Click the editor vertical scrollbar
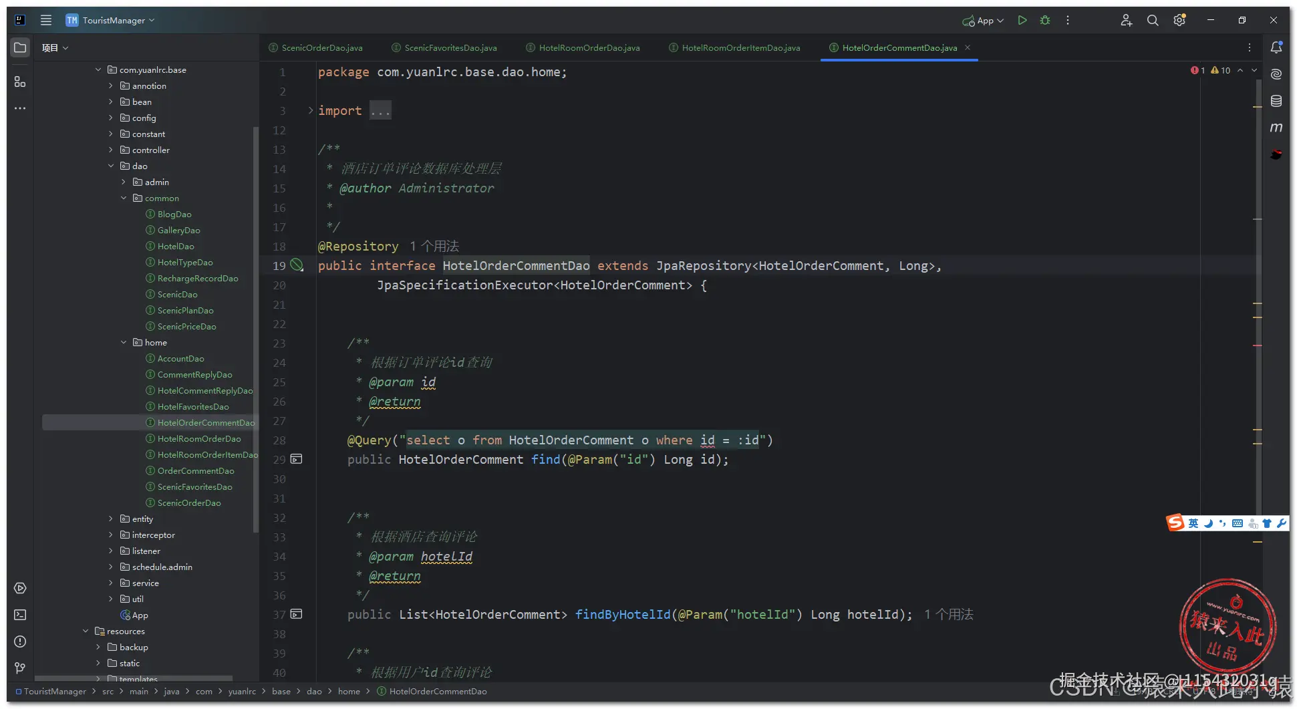Image resolution: width=1297 pixels, height=709 pixels. (x=1259, y=297)
